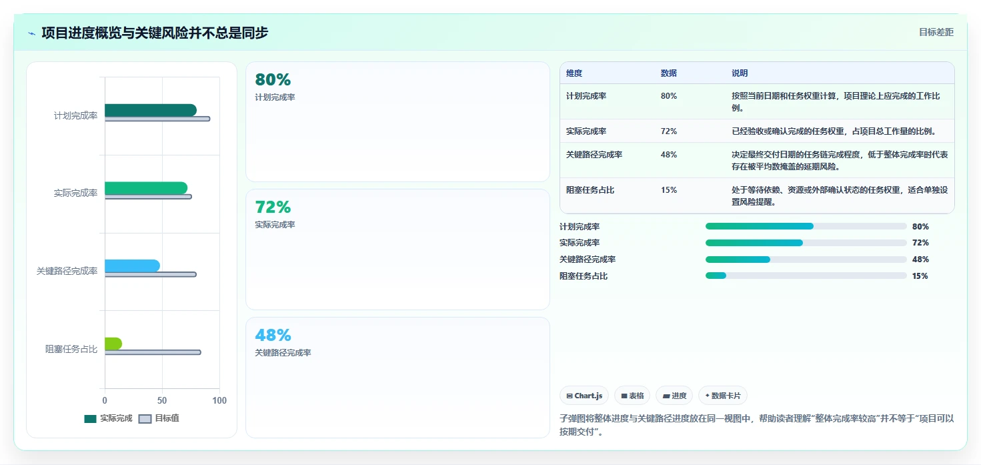Click the lightning icon beside the title
The height and width of the screenshot is (465, 981).
[x=31, y=33]
